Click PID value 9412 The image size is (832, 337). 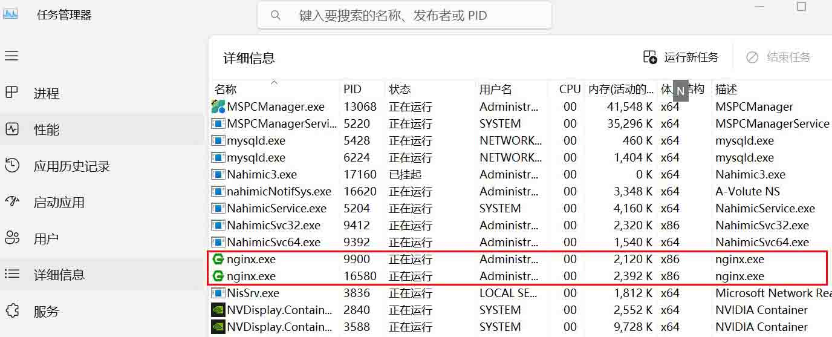click(x=357, y=225)
